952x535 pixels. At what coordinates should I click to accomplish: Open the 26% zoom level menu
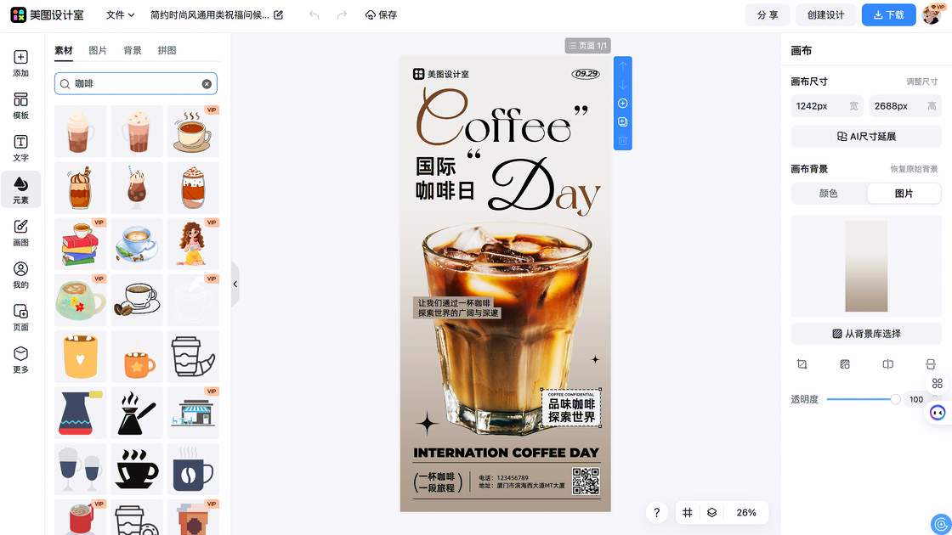[746, 513]
